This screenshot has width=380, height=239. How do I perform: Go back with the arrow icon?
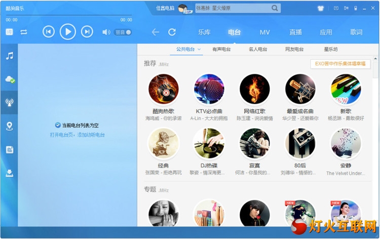click(x=156, y=32)
